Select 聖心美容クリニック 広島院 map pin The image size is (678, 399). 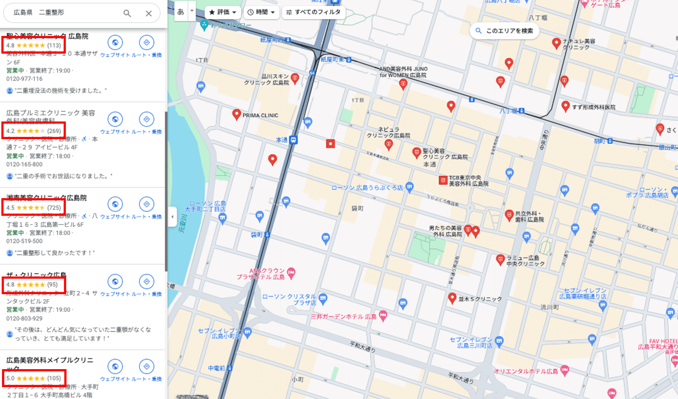[416, 153]
